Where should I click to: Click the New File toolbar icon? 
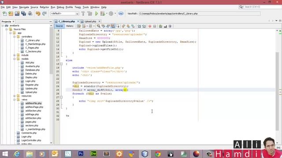pos(5,14)
